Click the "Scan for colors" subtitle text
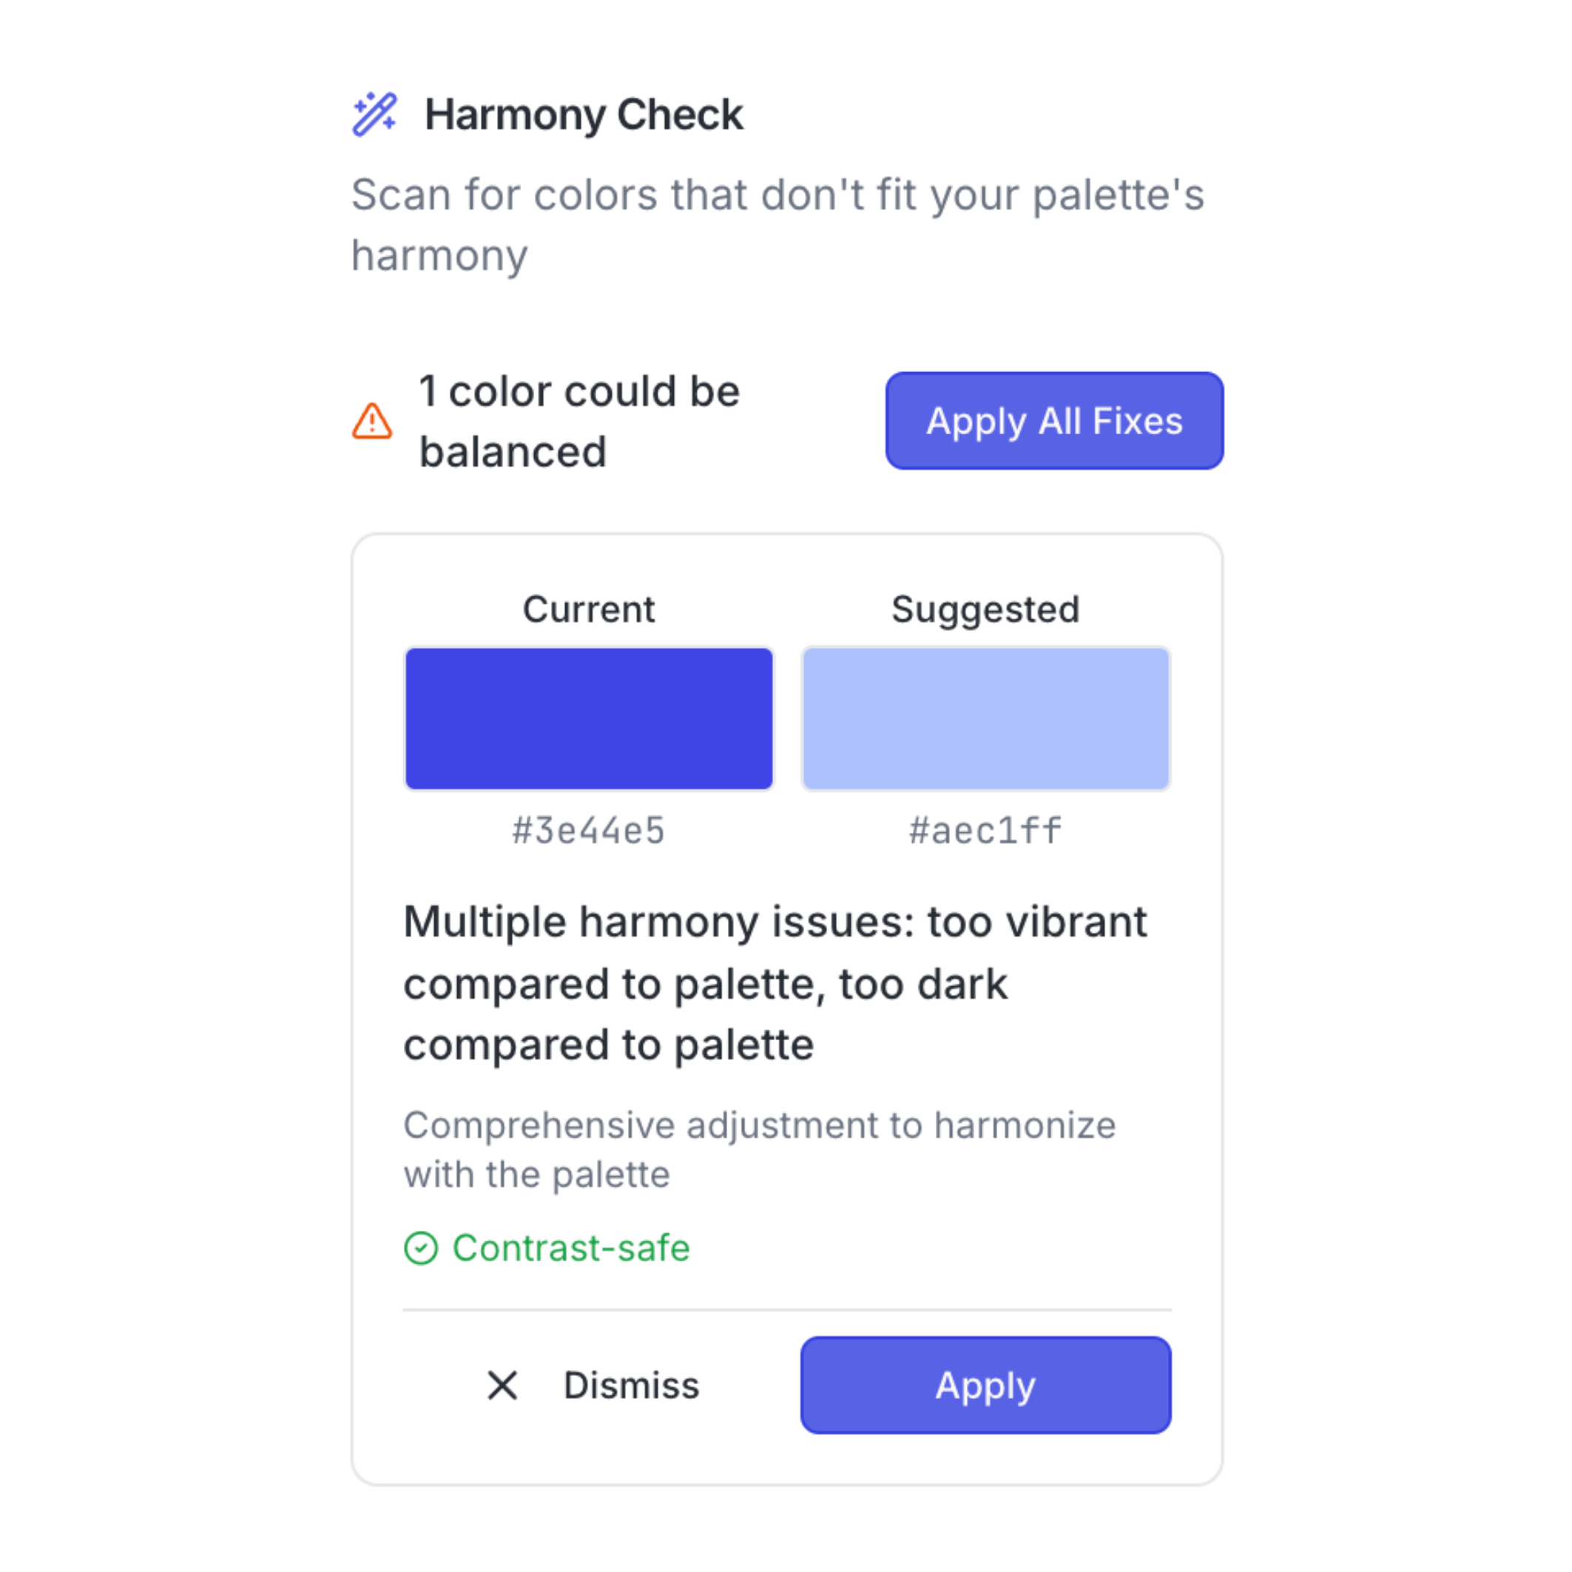The width and height of the screenshot is (1572, 1572). (x=777, y=225)
